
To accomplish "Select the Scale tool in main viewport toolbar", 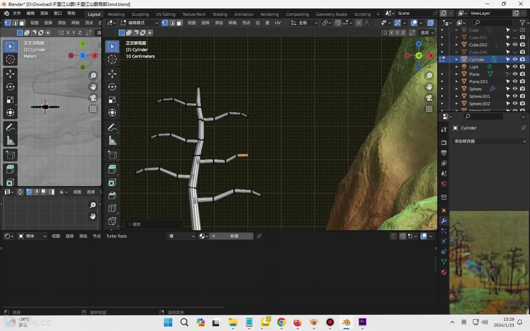I will coord(112,100).
